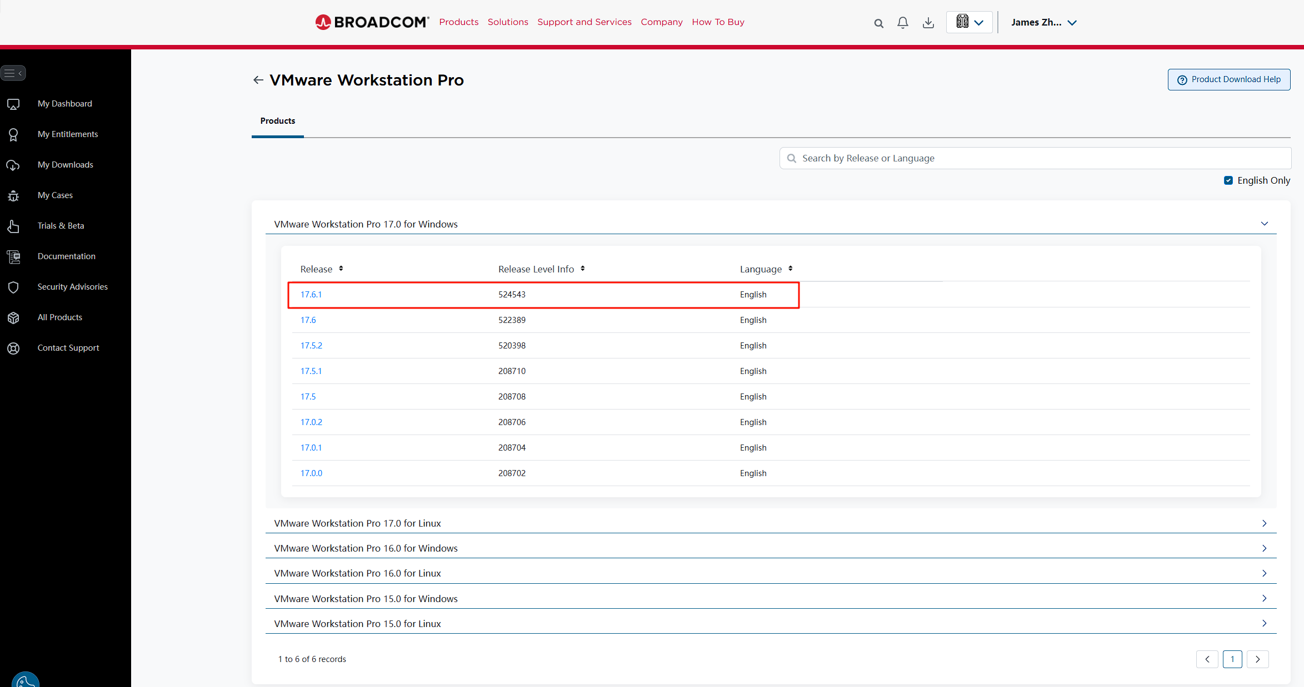The height and width of the screenshot is (687, 1304).
Task: Open the notifications bell icon
Action: click(x=903, y=23)
